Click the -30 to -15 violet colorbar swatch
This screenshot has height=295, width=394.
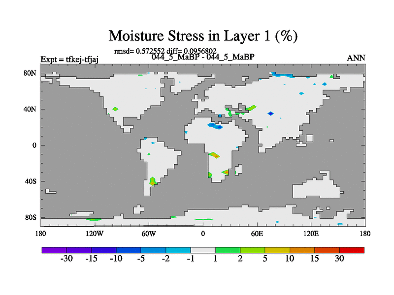point(79,250)
